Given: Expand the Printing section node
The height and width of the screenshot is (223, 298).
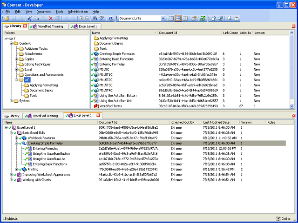Looking at the screenshot, I should 16,169.
